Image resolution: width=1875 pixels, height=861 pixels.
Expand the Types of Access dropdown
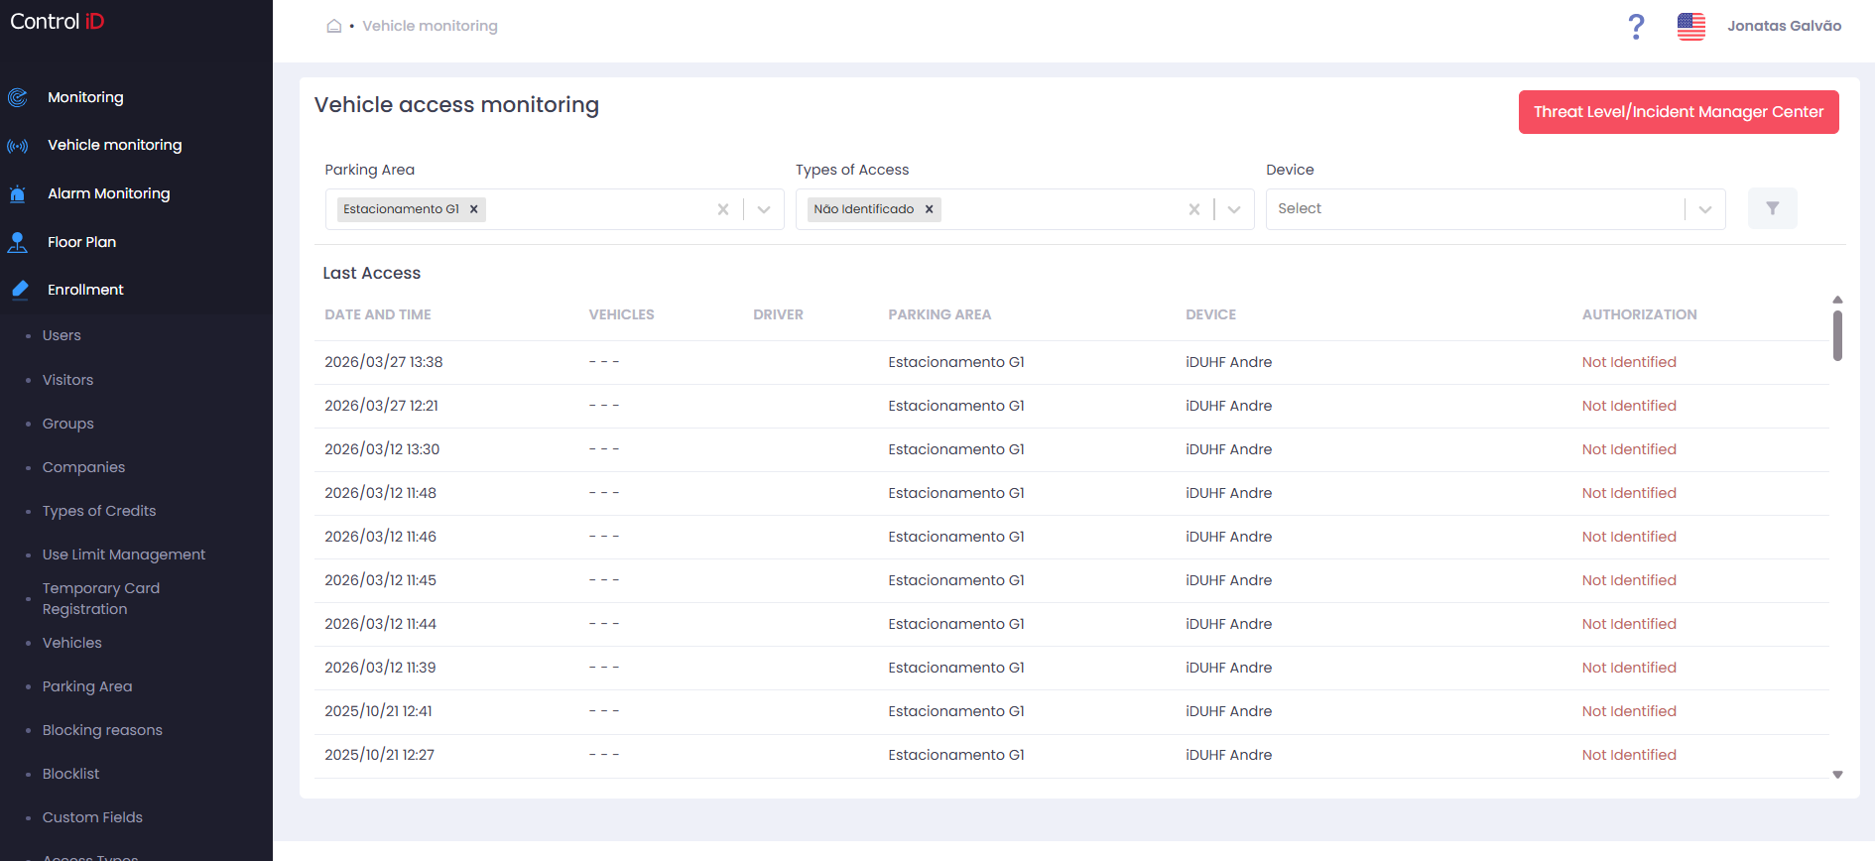tap(1234, 209)
